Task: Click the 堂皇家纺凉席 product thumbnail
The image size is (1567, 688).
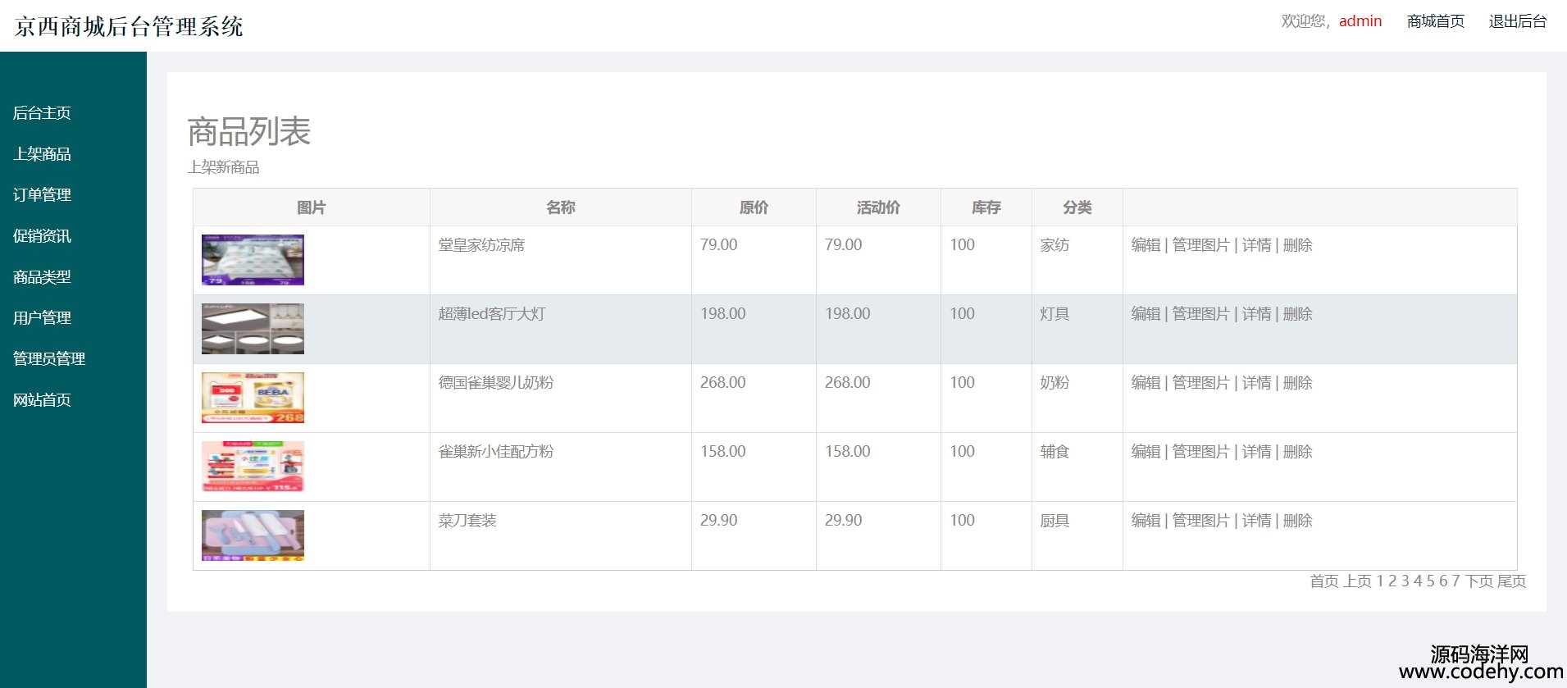Action: point(253,260)
